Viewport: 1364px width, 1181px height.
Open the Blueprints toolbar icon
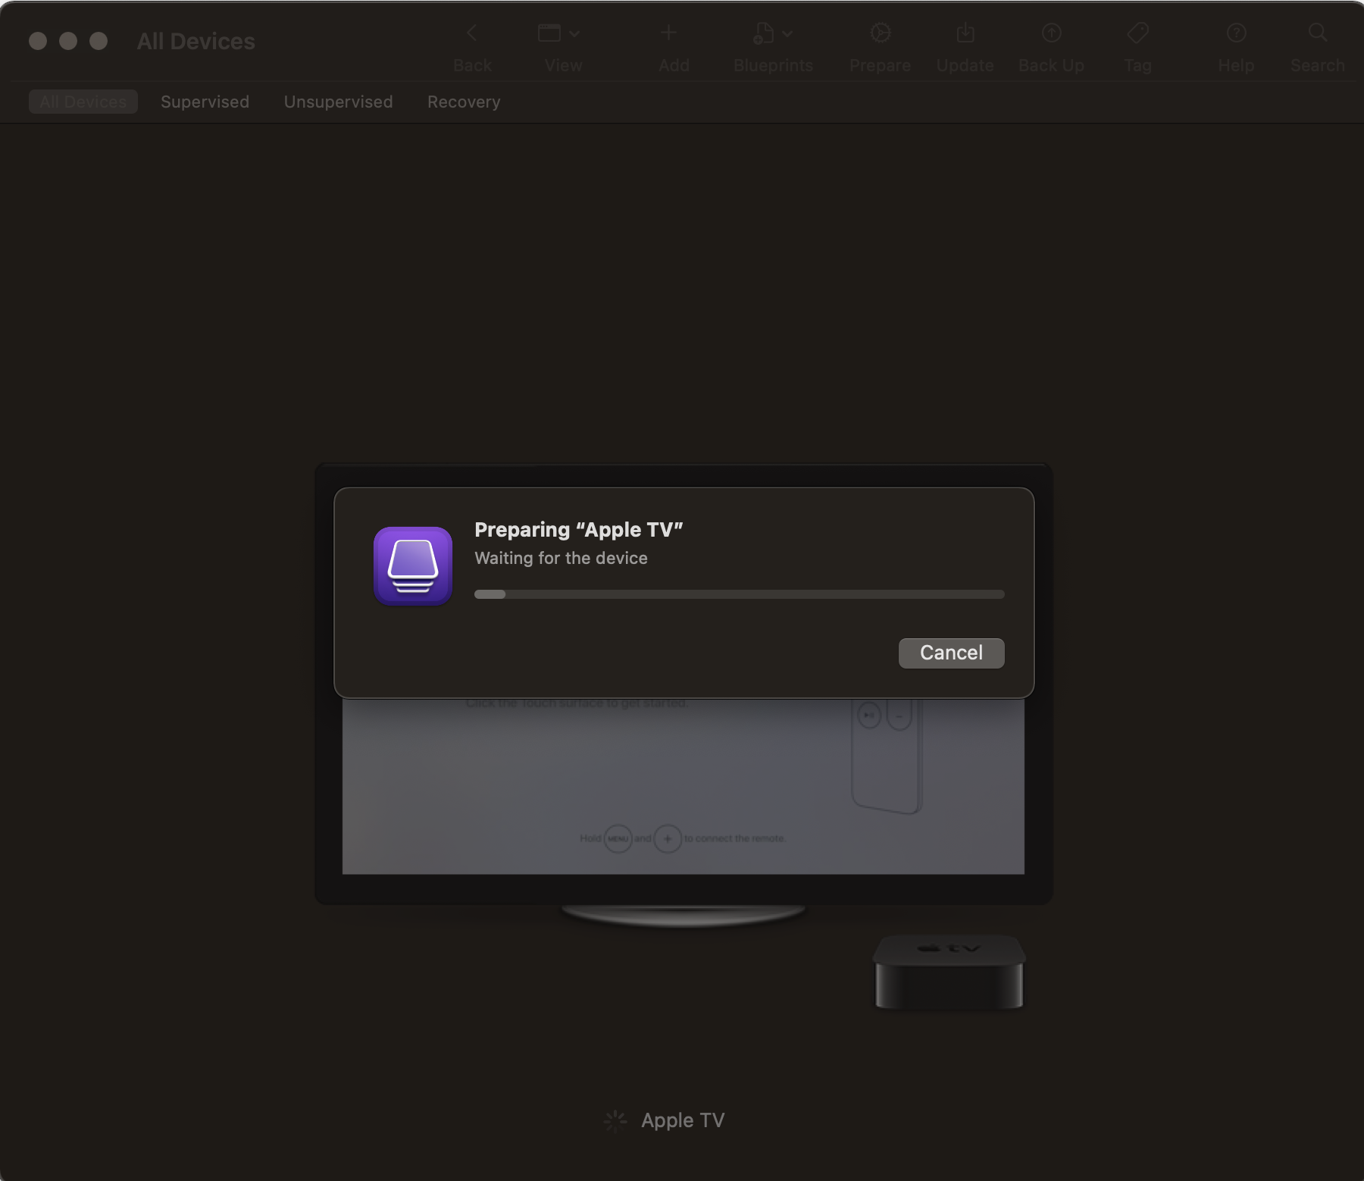point(764,33)
